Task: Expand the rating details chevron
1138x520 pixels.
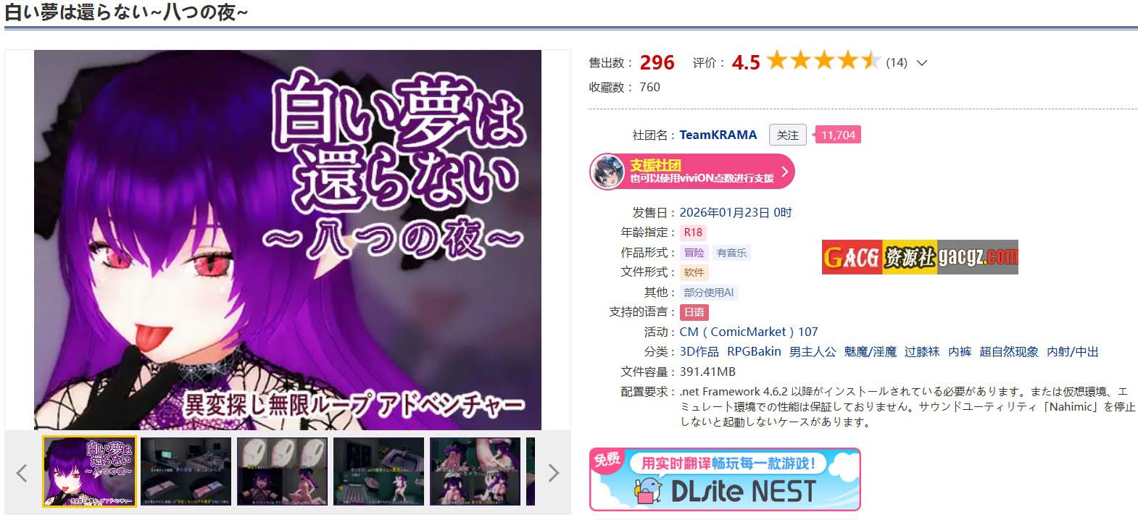Action: click(922, 63)
